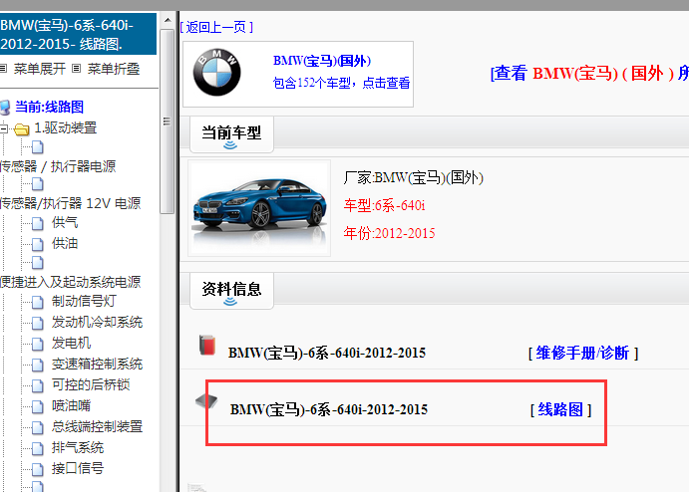Click the 厂家:BMW(宝马)(国外) text

413,177
